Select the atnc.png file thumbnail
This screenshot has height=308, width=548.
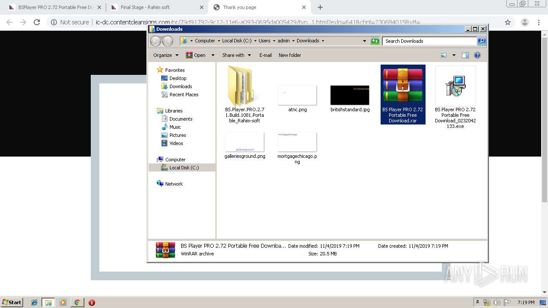point(297,95)
